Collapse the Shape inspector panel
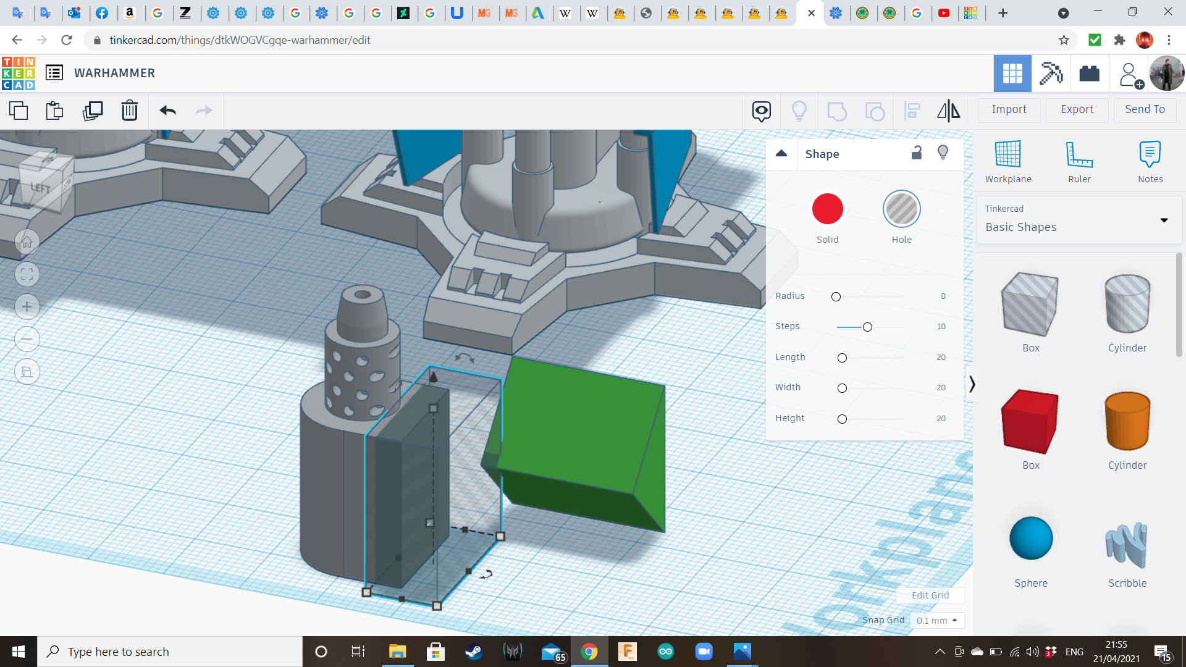Image resolution: width=1186 pixels, height=667 pixels. 781,154
